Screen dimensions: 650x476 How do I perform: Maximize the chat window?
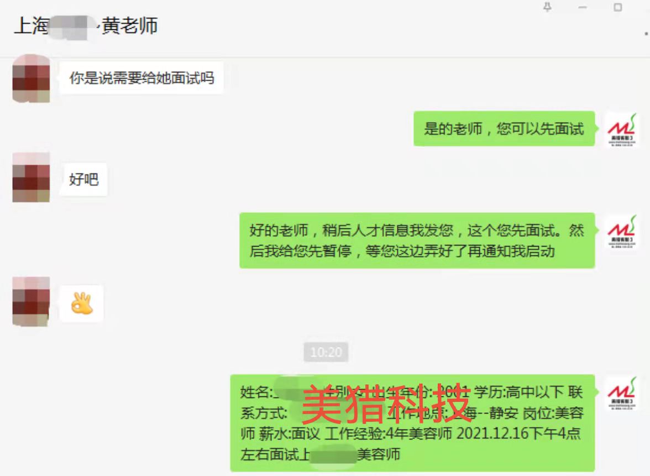click(618, 7)
